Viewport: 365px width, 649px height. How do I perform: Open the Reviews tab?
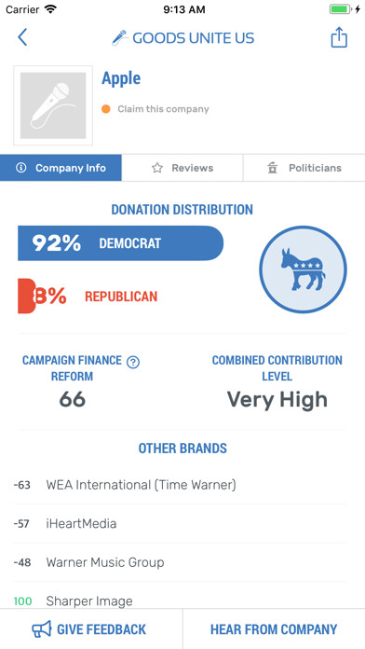click(x=182, y=168)
